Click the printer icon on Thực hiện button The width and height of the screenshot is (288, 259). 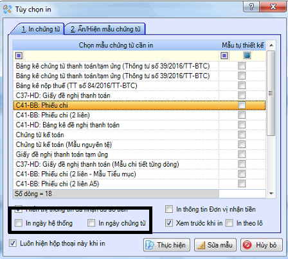pyautogui.click(x=149, y=245)
